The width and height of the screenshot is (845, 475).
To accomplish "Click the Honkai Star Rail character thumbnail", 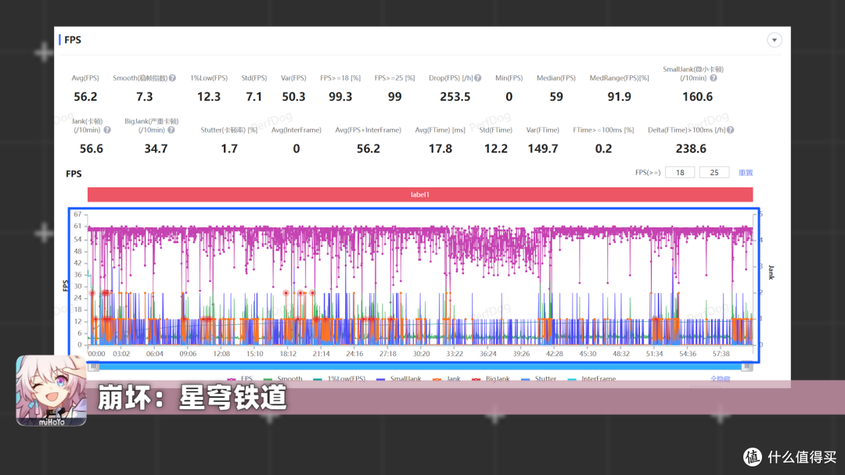I will 51,391.
